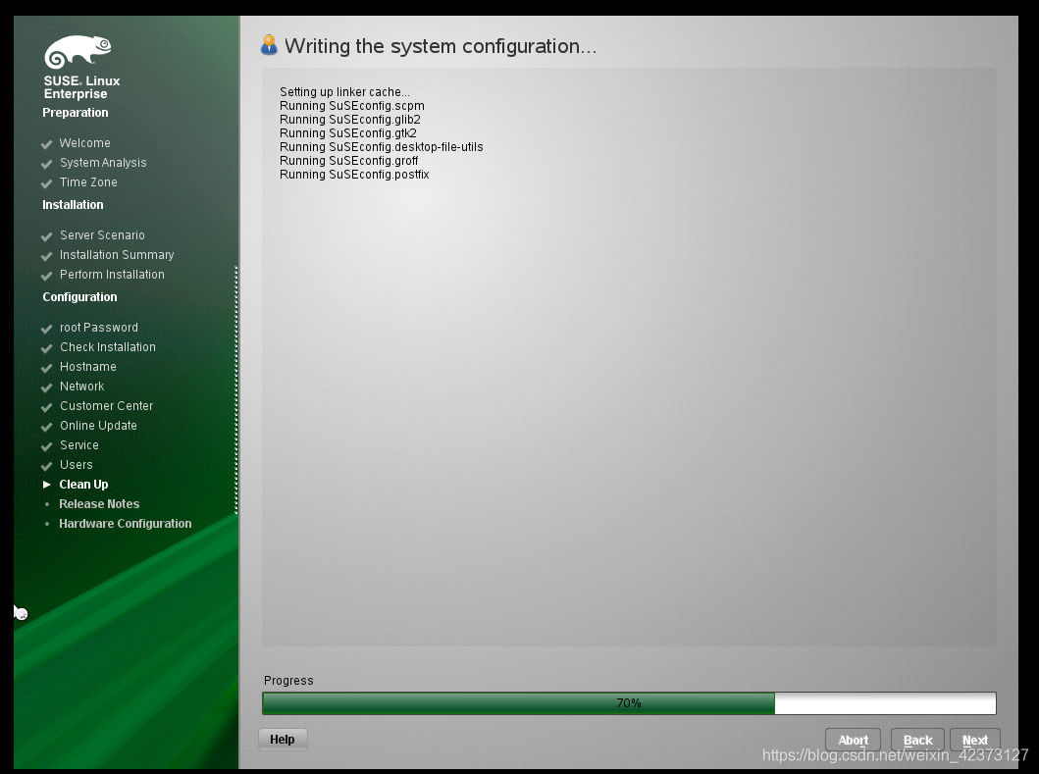Viewport: 1039px width, 774px height.
Task: Click the Configuration section heading
Action: point(79,297)
